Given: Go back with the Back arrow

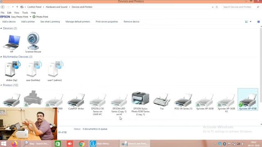Looking at the screenshot, I should (2, 7).
